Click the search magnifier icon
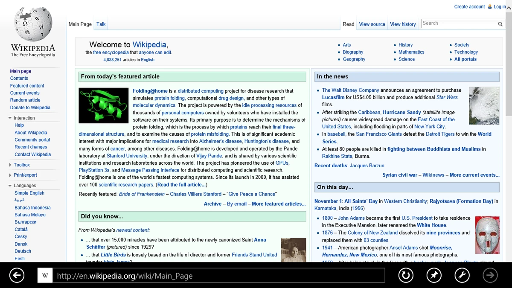 [x=500, y=24]
